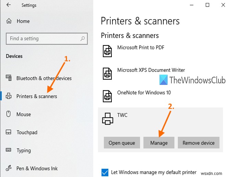Image resolution: width=226 pixels, height=177 pixels.
Task: Open Typing settings
Action: pos(24,151)
